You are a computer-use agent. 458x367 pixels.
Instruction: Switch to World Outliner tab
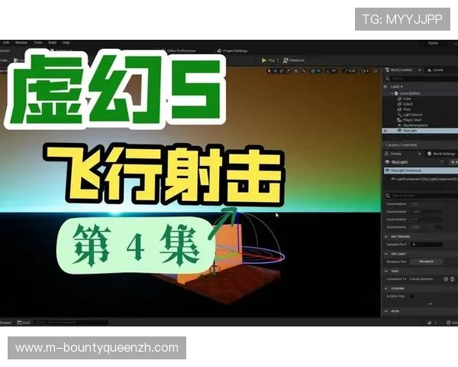(398, 70)
